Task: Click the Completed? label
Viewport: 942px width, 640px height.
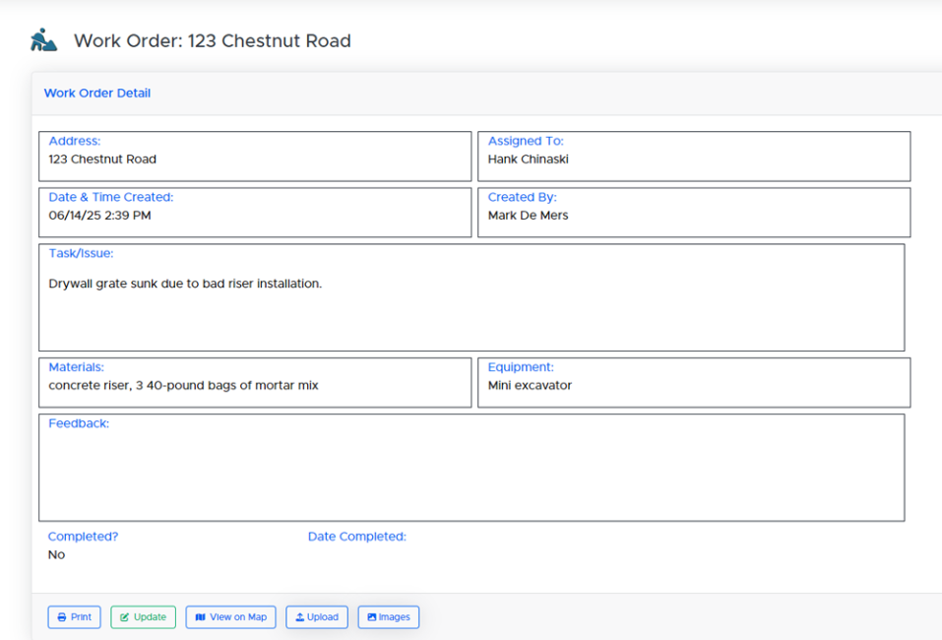Action: coord(83,537)
